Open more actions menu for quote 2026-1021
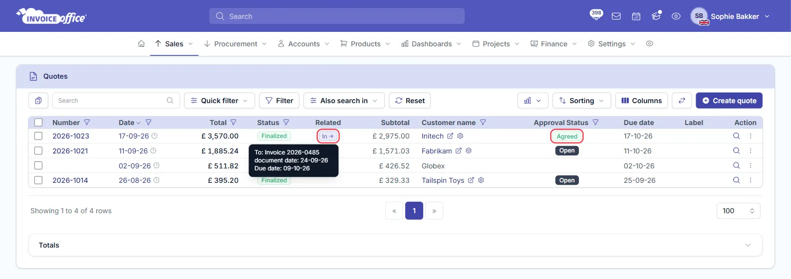 (750, 150)
